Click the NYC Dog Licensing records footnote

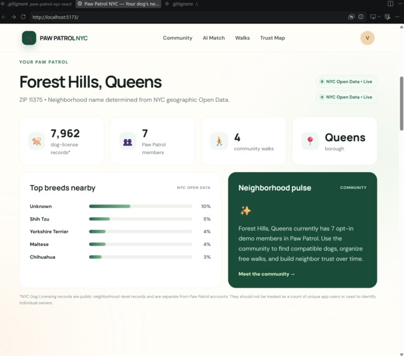pyautogui.click(x=197, y=299)
